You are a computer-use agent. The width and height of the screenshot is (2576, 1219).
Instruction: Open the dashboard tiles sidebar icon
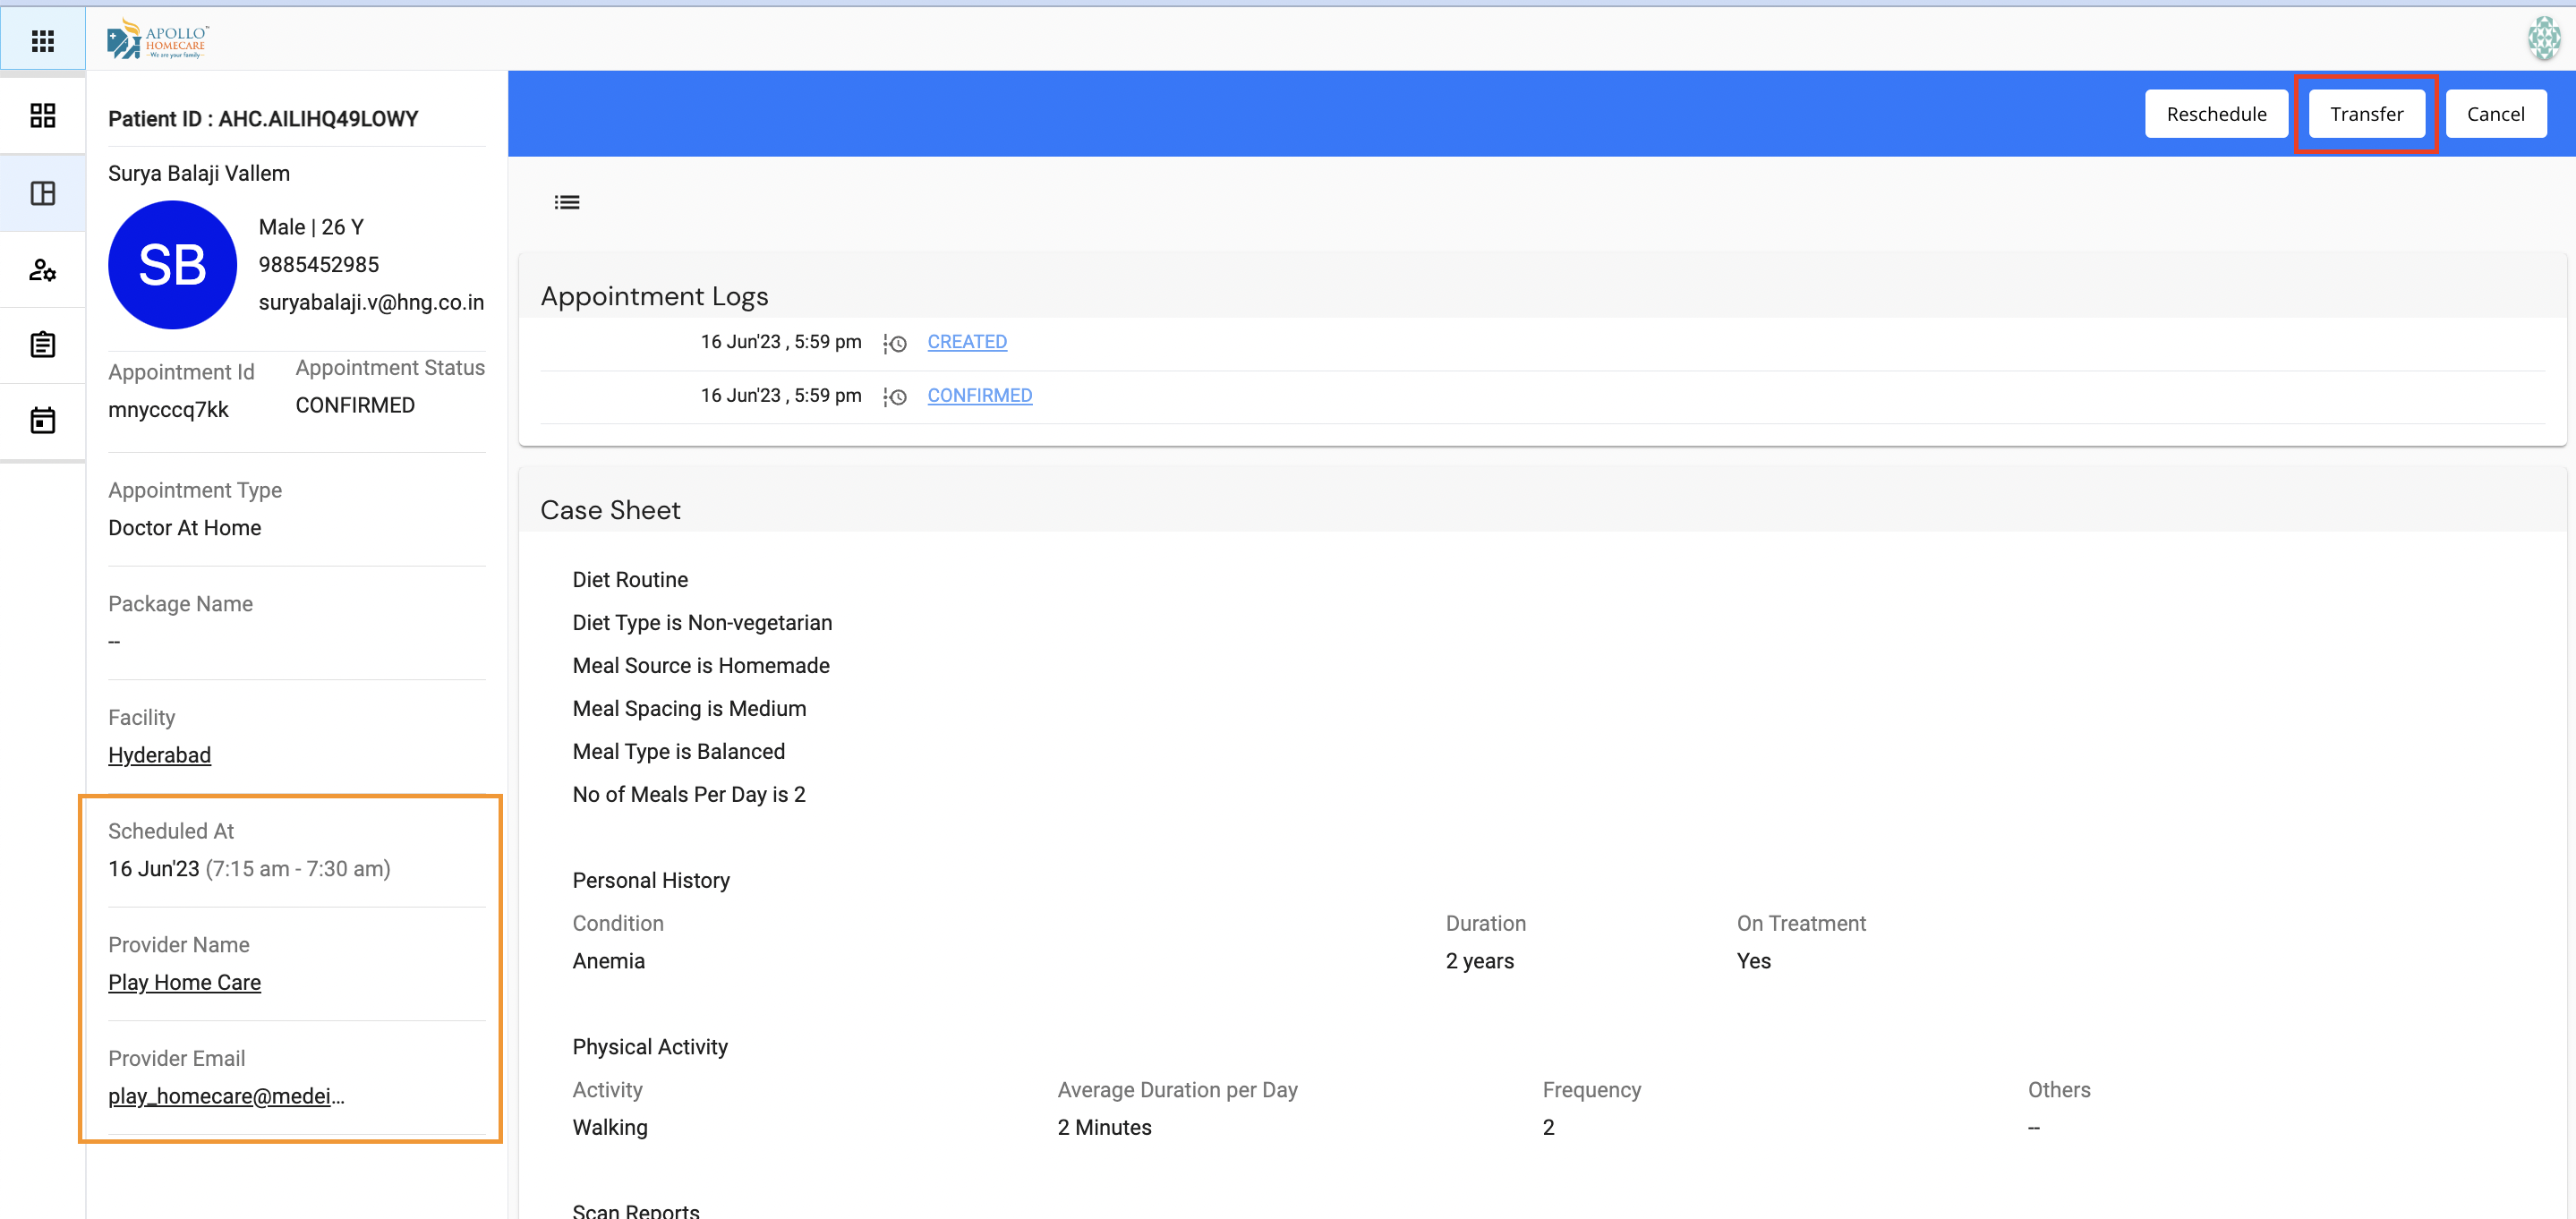42,116
